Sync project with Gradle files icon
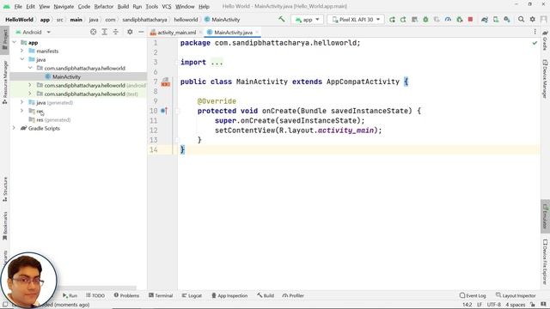The width and height of the screenshot is (550, 309). [485, 20]
